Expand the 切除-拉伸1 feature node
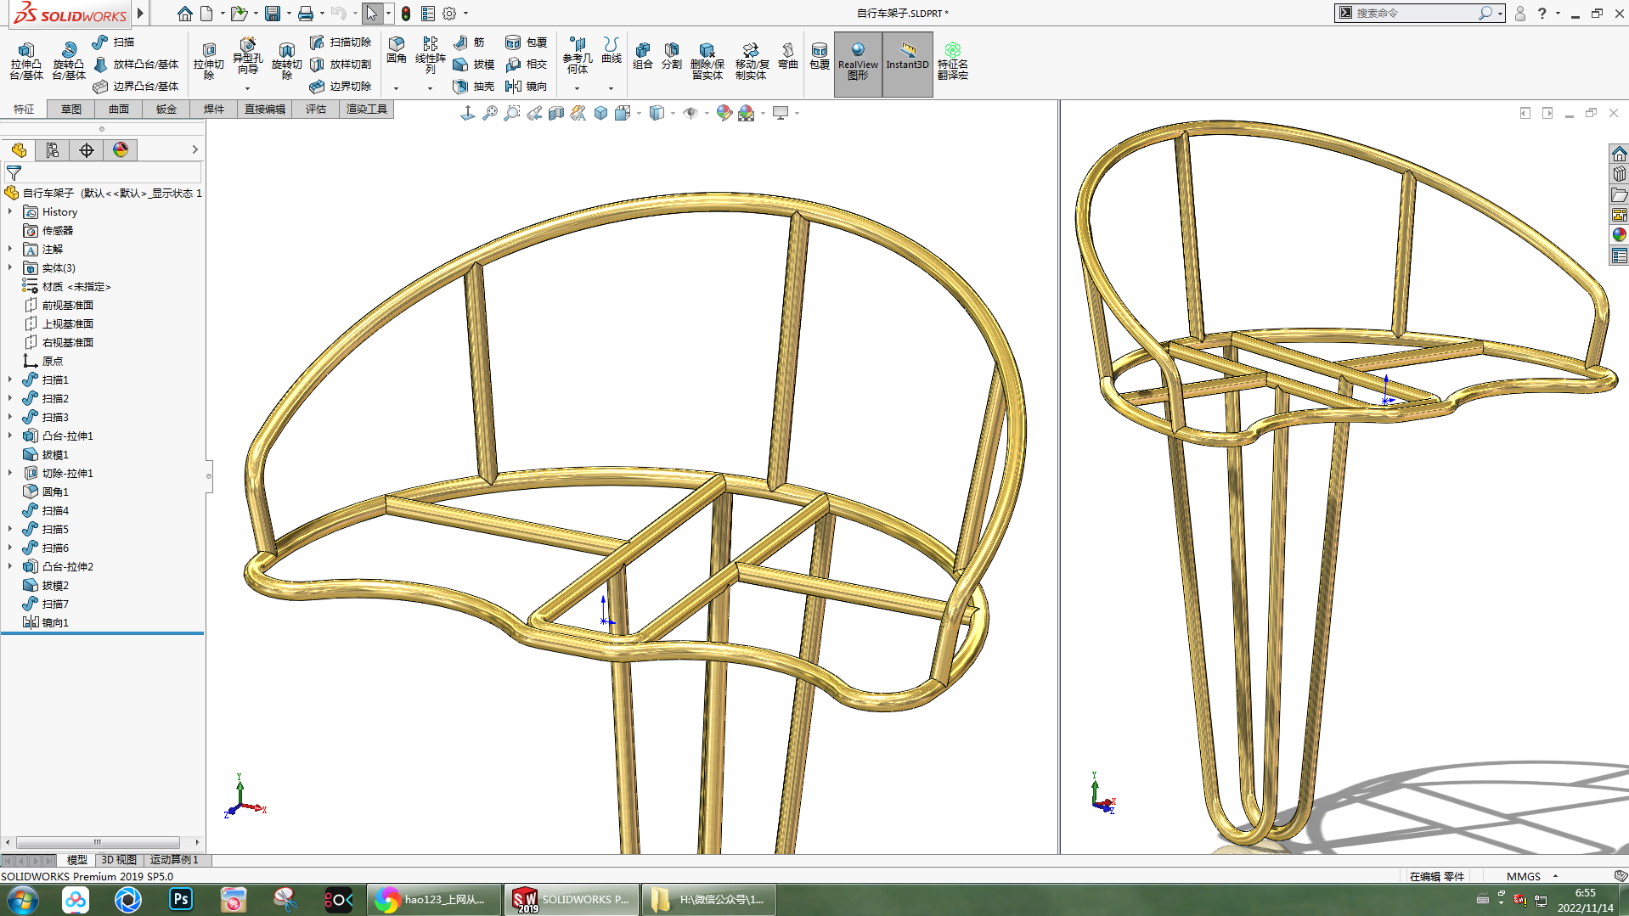 pos(10,473)
